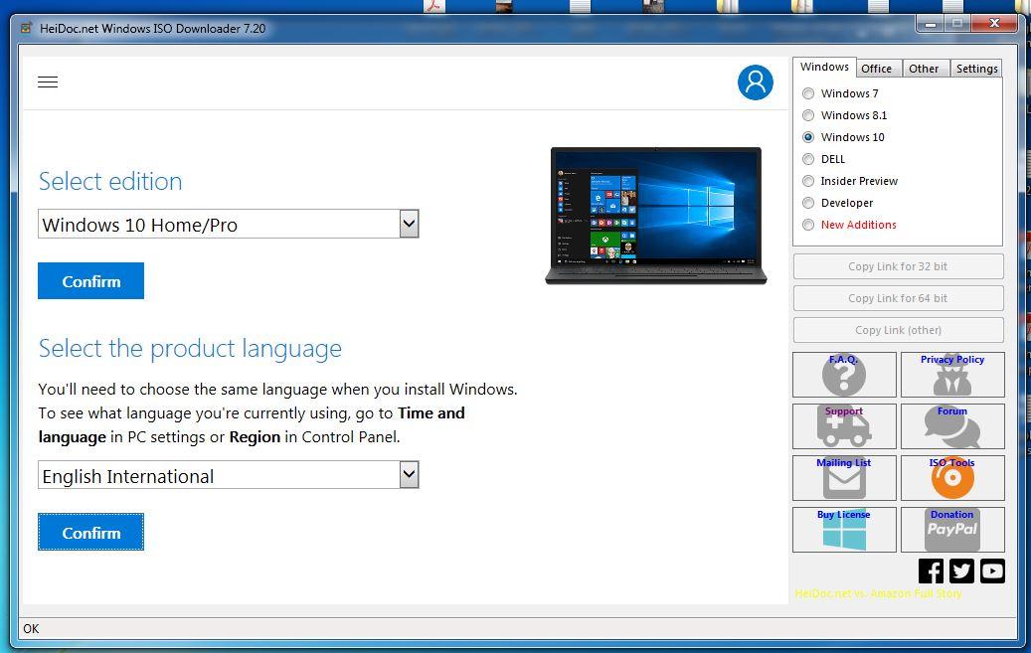Viewport: 1031px width, 653px height.
Task: Click the Select the product language heading
Action: pos(190,348)
